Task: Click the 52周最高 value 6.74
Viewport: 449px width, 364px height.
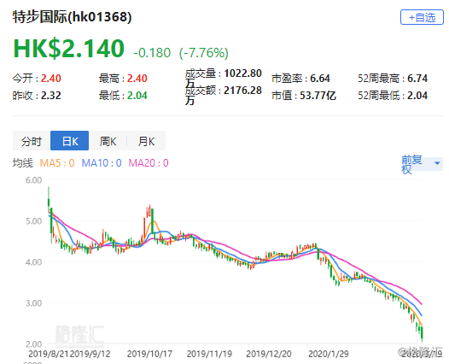Action: tap(417, 79)
